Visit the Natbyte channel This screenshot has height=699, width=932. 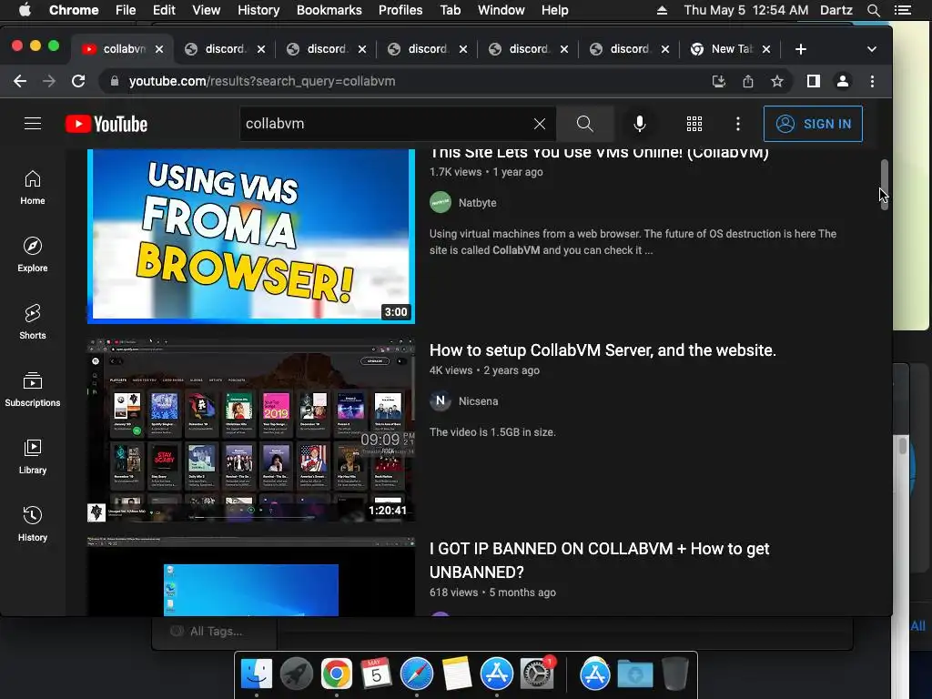[477, 203]
